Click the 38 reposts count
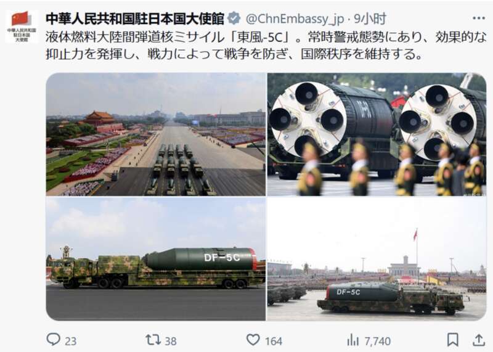Screen dimensions: 493x352 171,341
